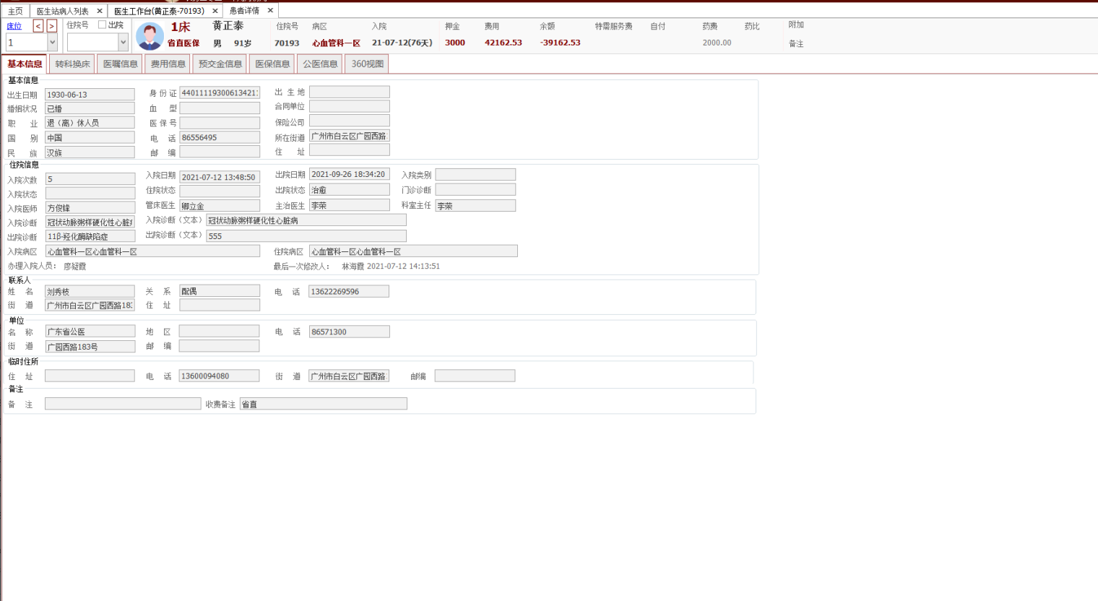This screenshot has height=601, width=1098.
Task: Open the 基本信息 tab
Action: pos(25,64)
